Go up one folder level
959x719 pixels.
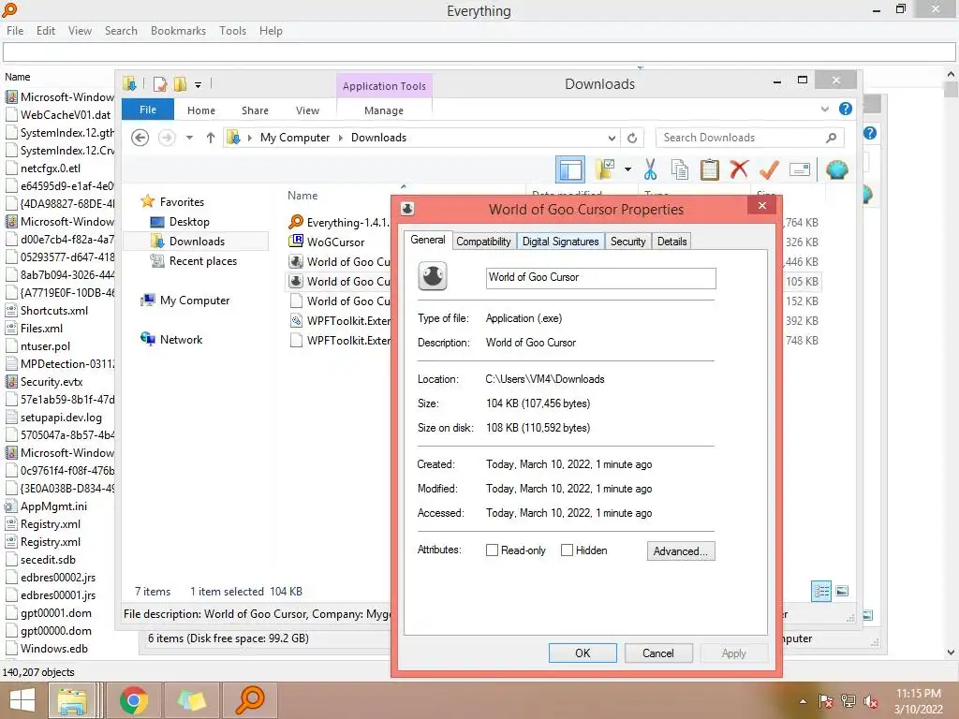click(x=211, y=138)
